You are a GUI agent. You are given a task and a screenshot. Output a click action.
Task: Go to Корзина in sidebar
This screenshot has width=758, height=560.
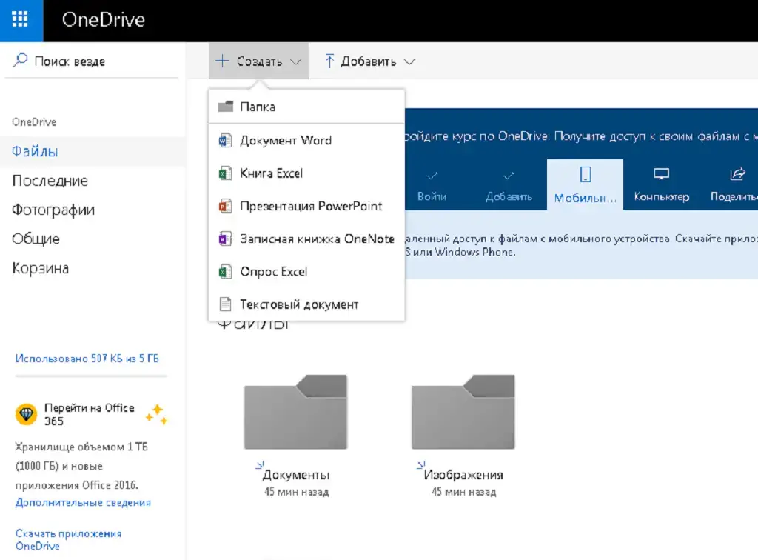[x=41, y=268]
